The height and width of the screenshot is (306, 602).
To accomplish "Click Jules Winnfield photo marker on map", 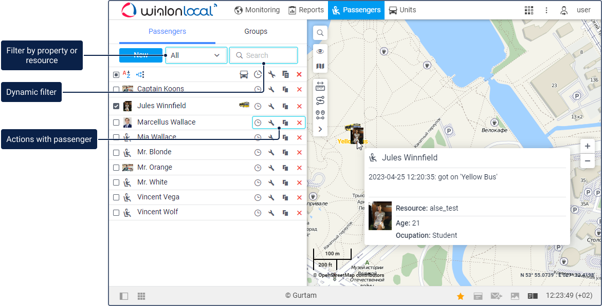I will (x=357, y=136).
